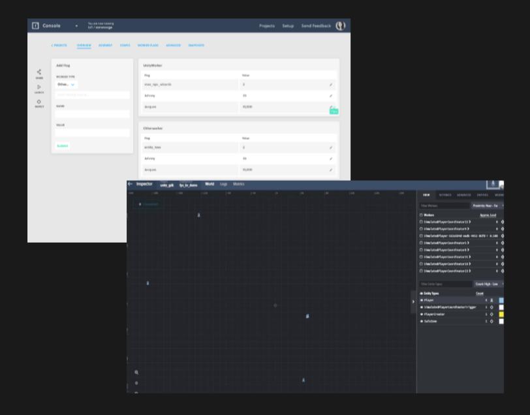The height and width of the screenshot is (415, 530).
Task: Switch to the Snapshots tab in Console
Action: click(x=196, y=45)
